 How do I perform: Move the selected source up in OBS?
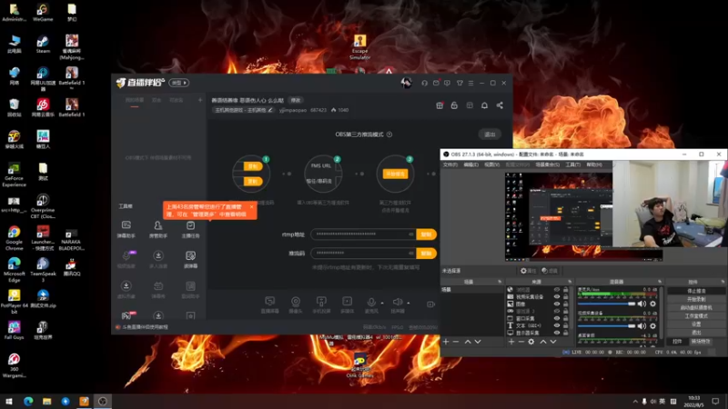(x=542, y=342)
